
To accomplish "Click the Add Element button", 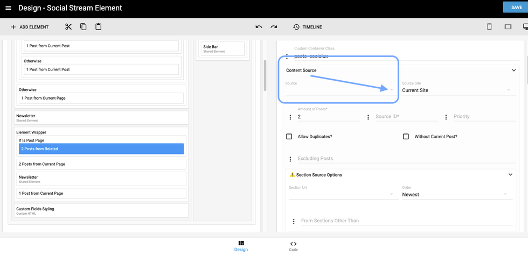I will point(30,27).
